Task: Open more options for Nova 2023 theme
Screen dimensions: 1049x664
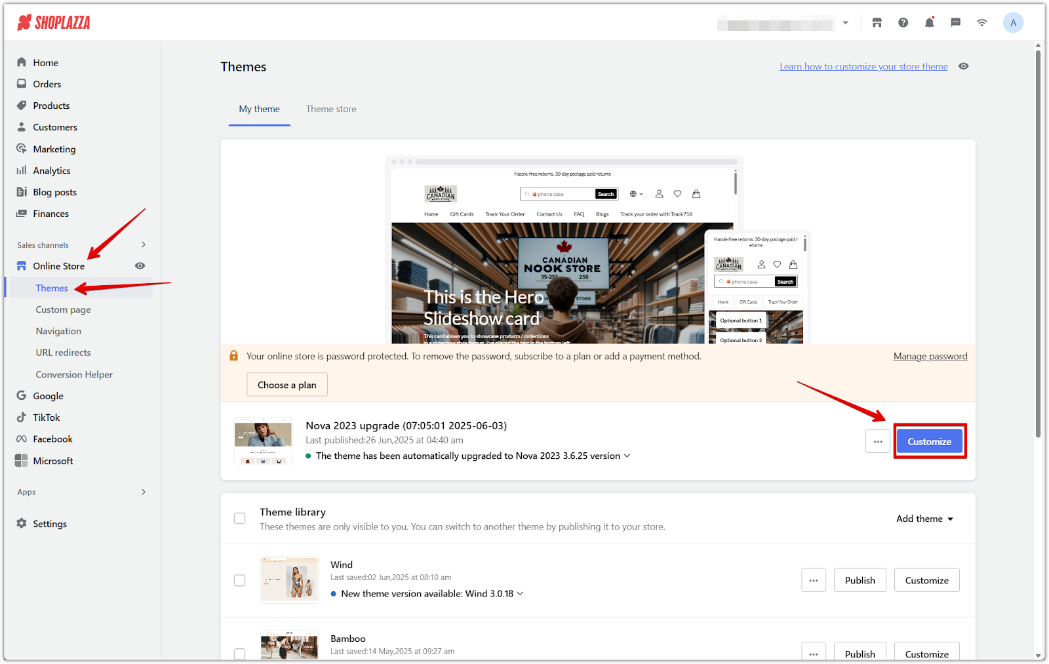Action: coord(878,442)
